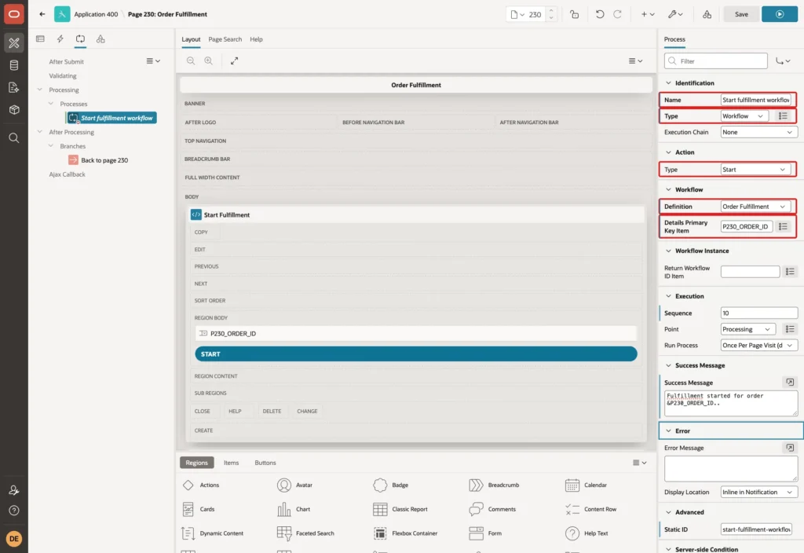Collapse the Workflow Instance section
The width and height of the screenshot is (804, 553).
coord(668,251)
